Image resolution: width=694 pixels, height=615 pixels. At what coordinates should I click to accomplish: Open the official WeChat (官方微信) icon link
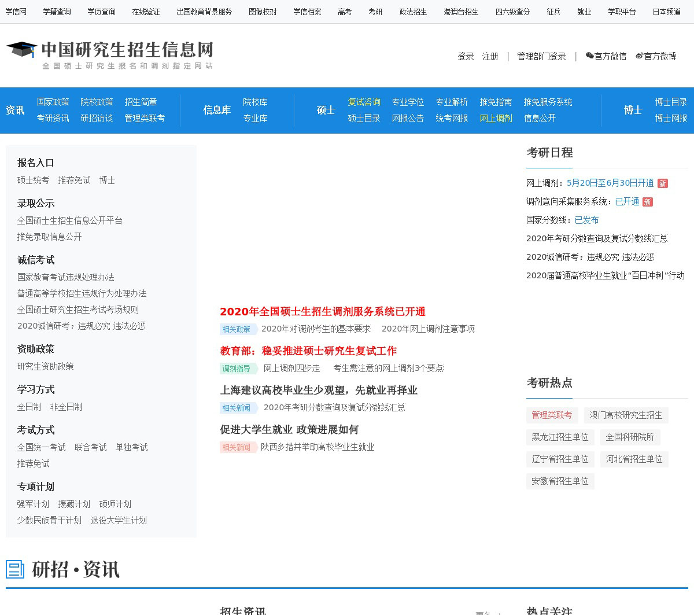click(x=589, y=56)
